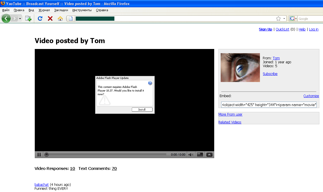Click the Sign Up link

pos(265,29)
